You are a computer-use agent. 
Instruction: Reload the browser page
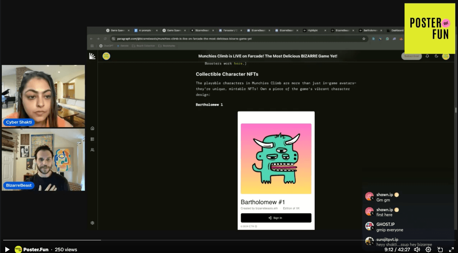pyautogui.click(x=105, y=38)
